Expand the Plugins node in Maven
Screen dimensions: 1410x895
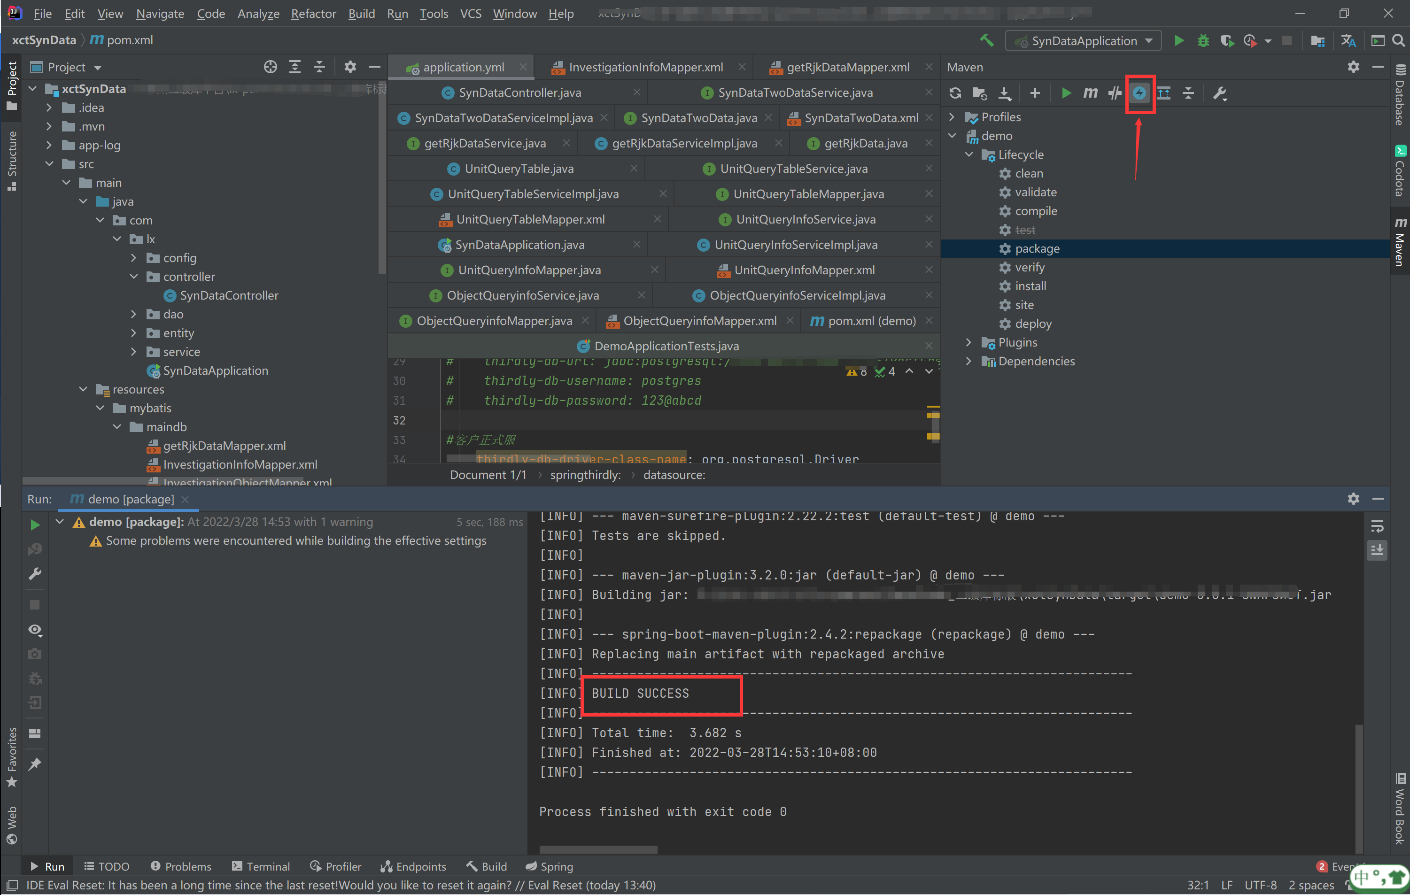[x=968, y=342]
